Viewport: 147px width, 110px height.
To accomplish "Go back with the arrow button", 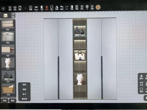I will (3, 8).
